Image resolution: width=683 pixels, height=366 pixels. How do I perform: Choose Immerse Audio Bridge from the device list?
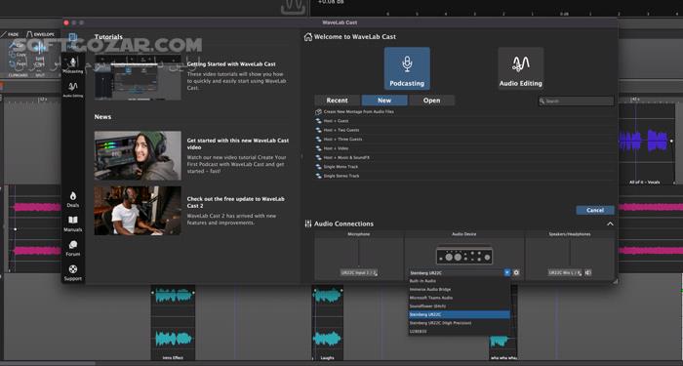coord(460,289)
